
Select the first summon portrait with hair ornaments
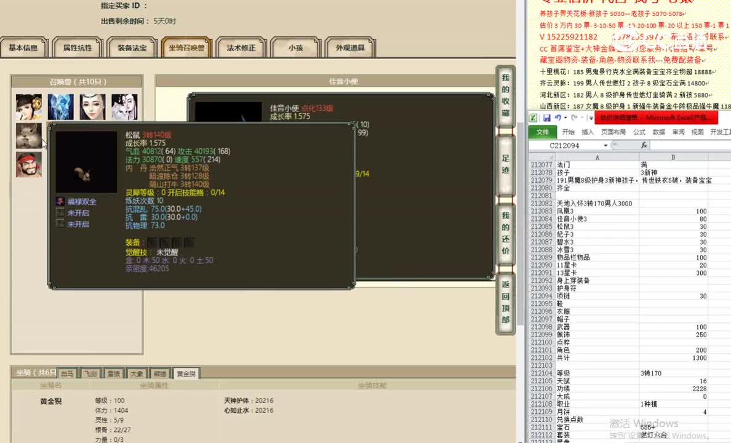click(x=29, y=107)
